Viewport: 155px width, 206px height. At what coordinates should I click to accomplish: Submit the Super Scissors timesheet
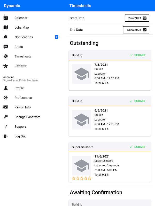[x=138, y=147]
